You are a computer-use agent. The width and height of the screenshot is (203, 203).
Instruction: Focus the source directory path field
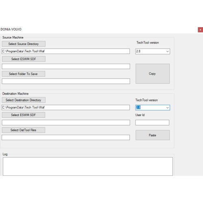click(66, 51)
